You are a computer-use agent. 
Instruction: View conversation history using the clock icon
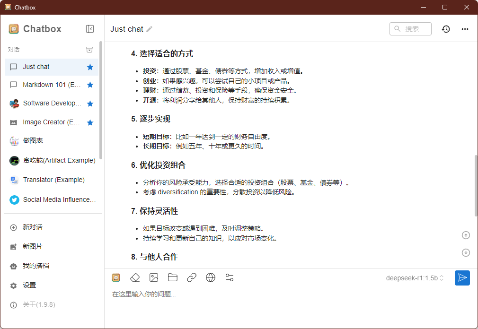click(x=445, y=29)
